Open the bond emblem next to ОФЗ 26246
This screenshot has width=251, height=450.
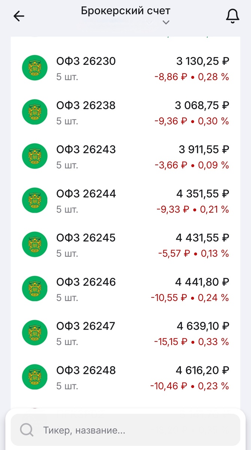(x=34, y=288)
